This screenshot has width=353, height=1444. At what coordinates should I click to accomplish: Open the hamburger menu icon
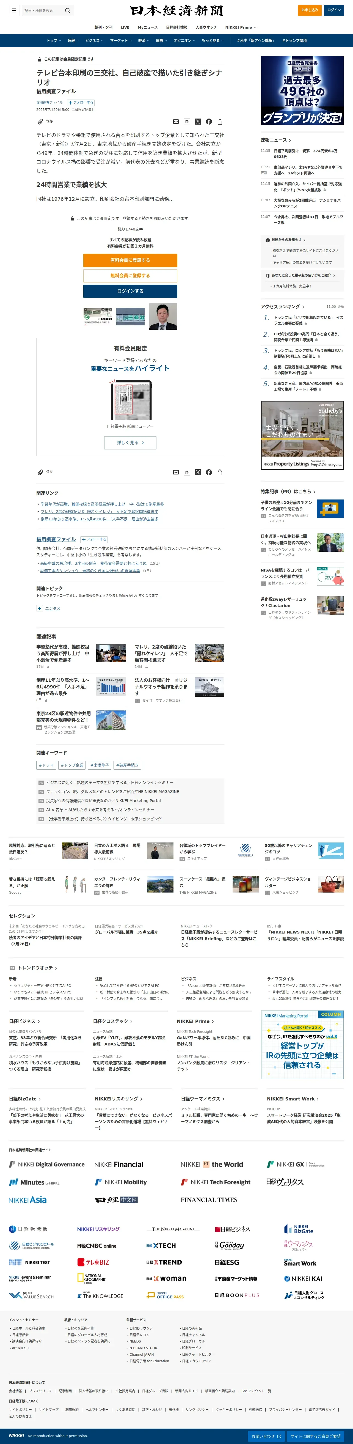click(x=14, y=10)
